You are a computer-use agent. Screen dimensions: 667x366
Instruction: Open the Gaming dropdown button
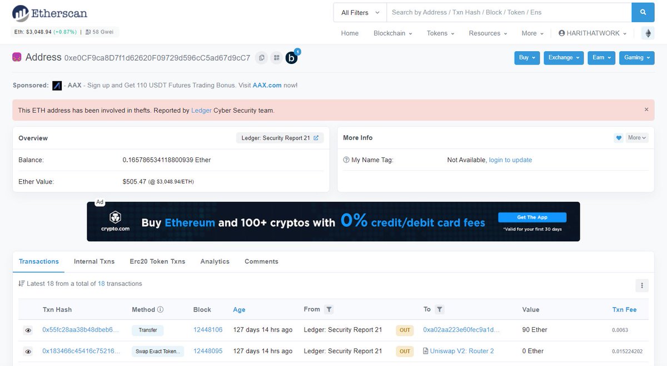pyautogui.click(x=636, y=58)
